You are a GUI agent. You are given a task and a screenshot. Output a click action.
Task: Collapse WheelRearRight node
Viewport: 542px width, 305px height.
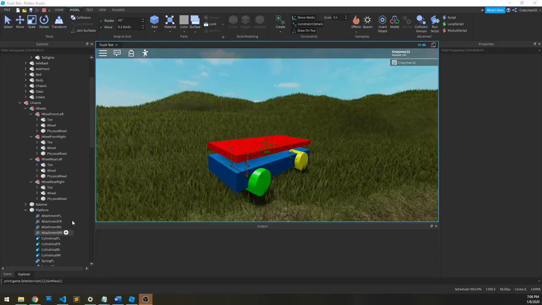click(31, 182)
